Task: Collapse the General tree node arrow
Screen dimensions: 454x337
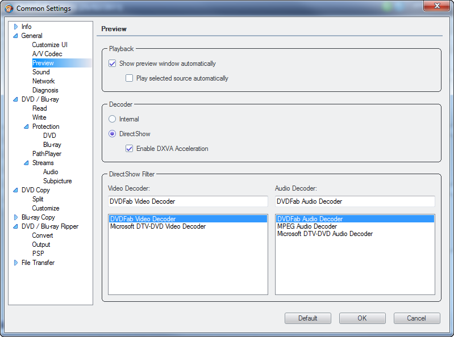Action: (x=16, y=36)
